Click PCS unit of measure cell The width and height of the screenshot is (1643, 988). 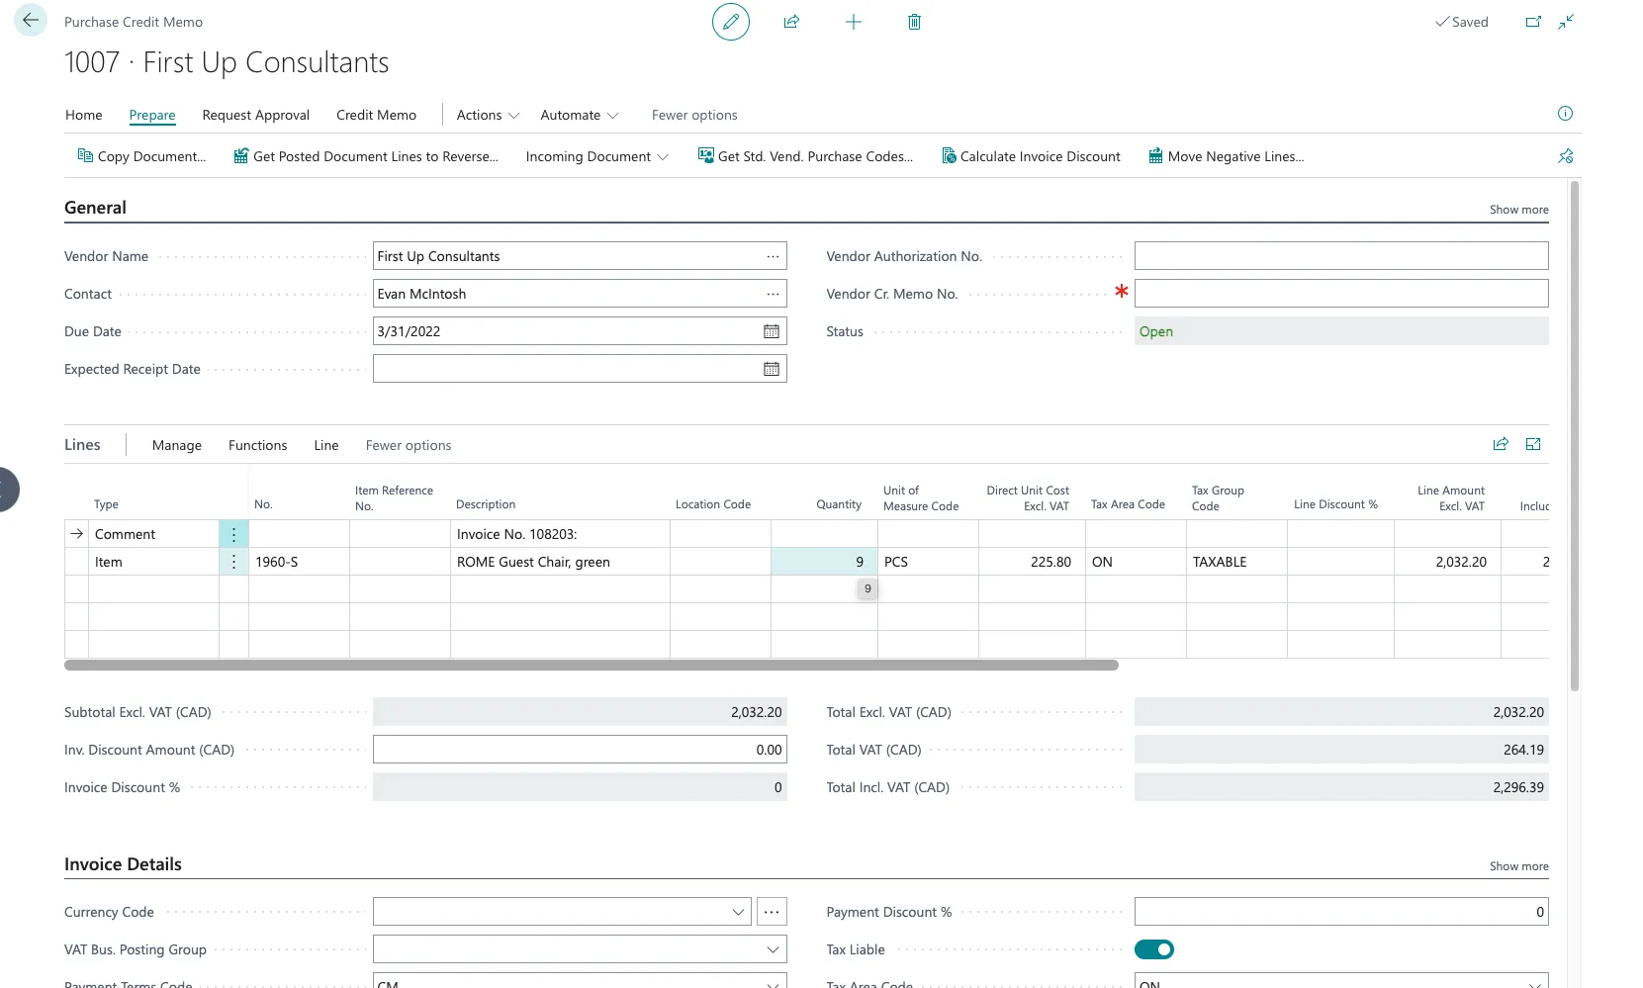coord(928,562)
